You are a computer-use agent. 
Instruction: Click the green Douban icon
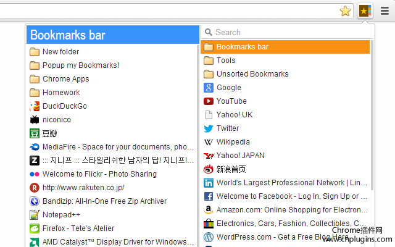35,133
